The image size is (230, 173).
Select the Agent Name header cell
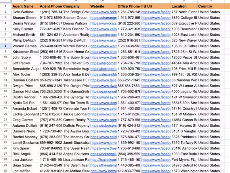click(x=24, y=6)
